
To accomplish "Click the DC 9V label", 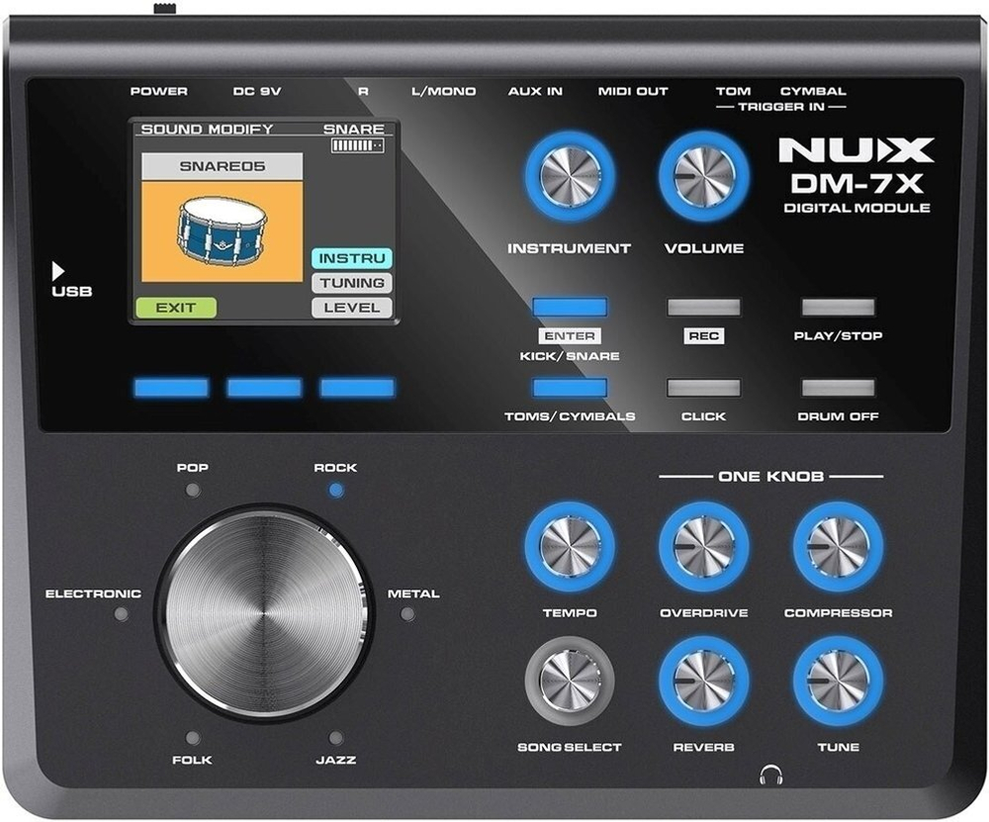I will [257, 91].
